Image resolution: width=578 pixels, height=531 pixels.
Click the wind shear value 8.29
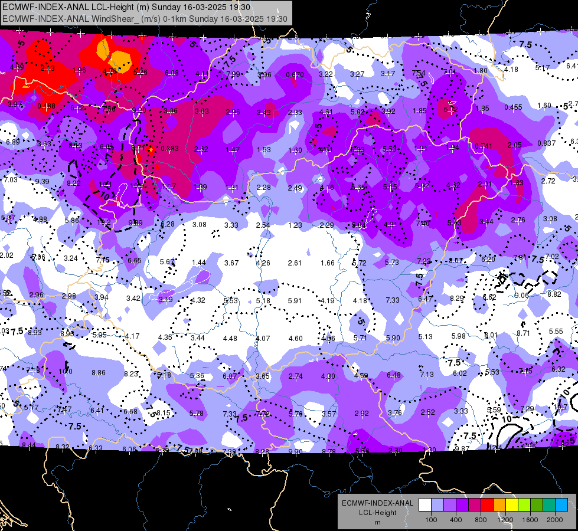[x=457, y=298]
